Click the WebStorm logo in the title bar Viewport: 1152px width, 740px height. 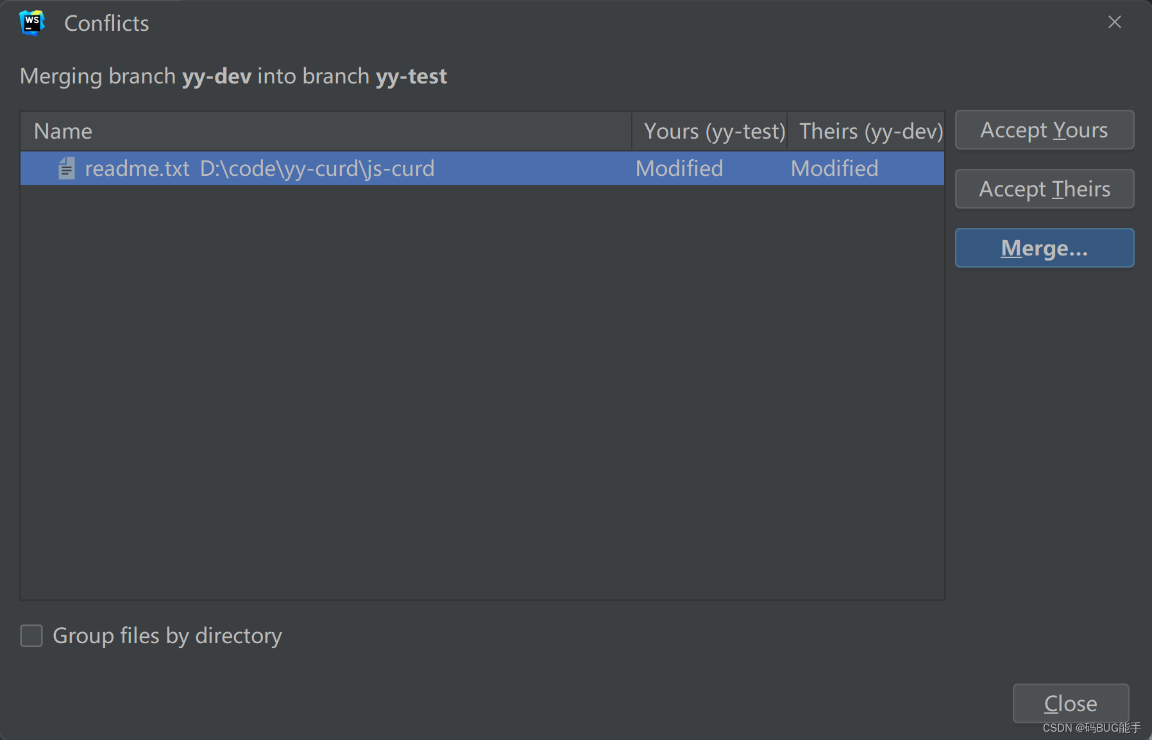point(31,22)
